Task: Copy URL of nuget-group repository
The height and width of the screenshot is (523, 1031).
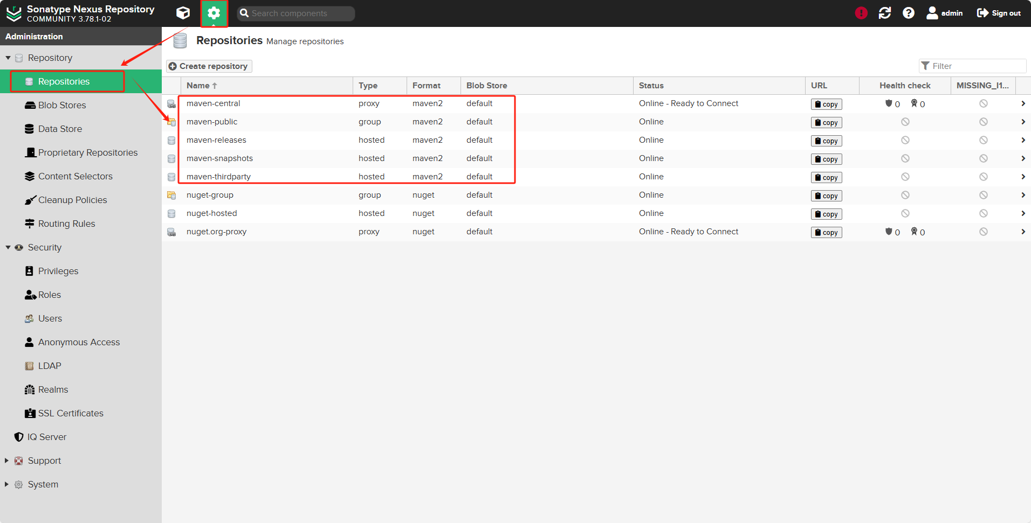Action: pyautogui.click(x=826, y=196)
